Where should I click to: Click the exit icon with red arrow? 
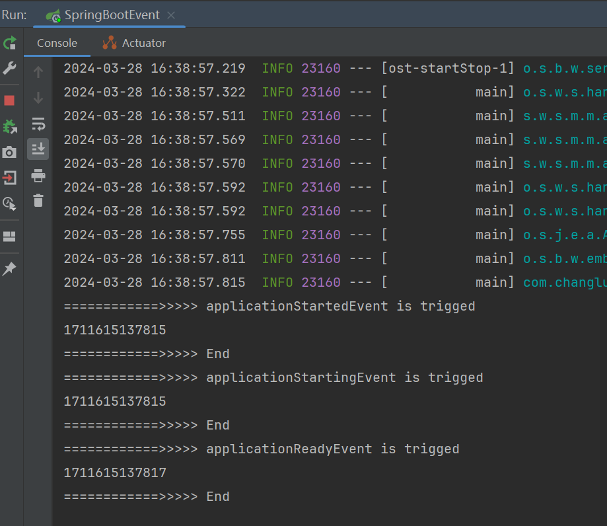9,178
